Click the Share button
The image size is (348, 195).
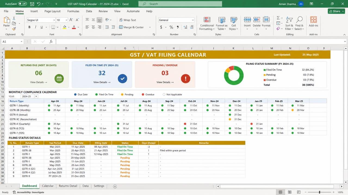coord(337,11)
